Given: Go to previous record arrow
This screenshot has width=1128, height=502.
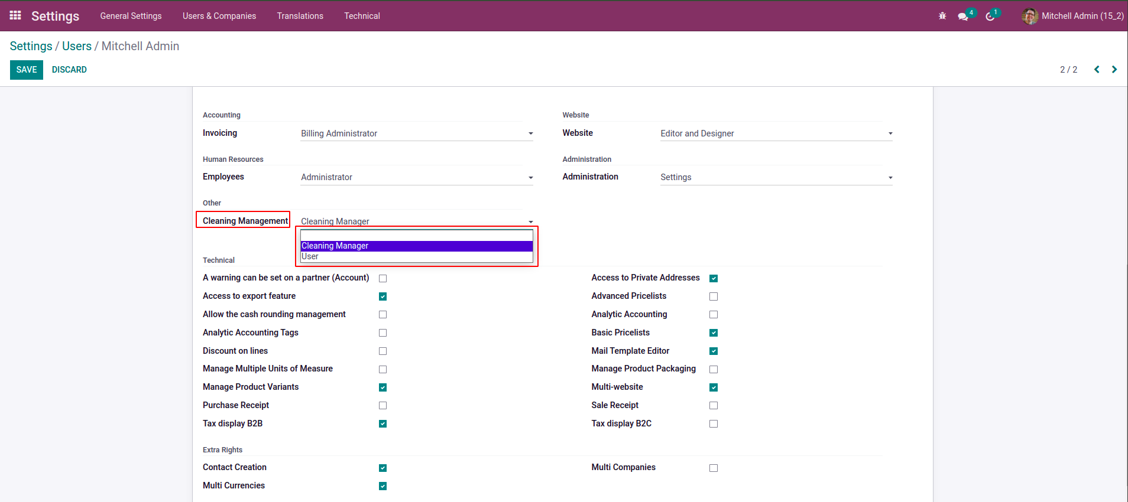Looking at the screenshot, I should point(1097,70).
